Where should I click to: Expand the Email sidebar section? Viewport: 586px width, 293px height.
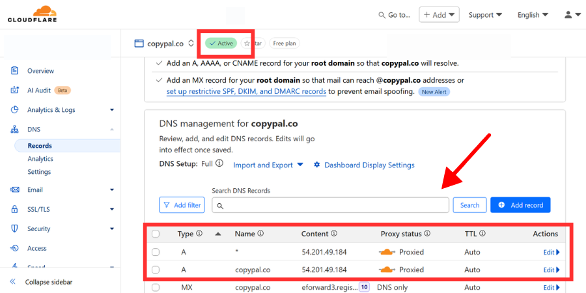112,190
